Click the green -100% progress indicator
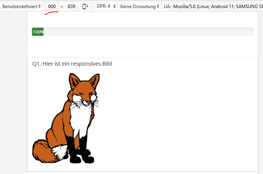 [x=38, y=32]
